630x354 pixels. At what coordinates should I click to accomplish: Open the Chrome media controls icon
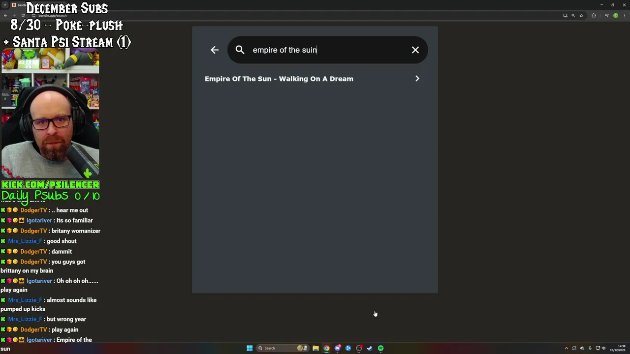click(607, 15)
